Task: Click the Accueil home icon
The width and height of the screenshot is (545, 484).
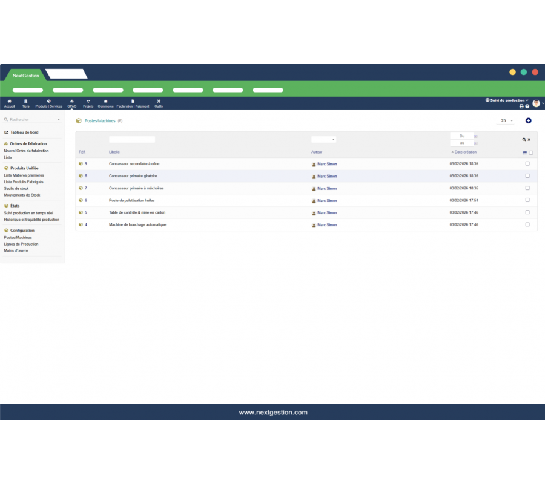Action: tap(9, 101)
